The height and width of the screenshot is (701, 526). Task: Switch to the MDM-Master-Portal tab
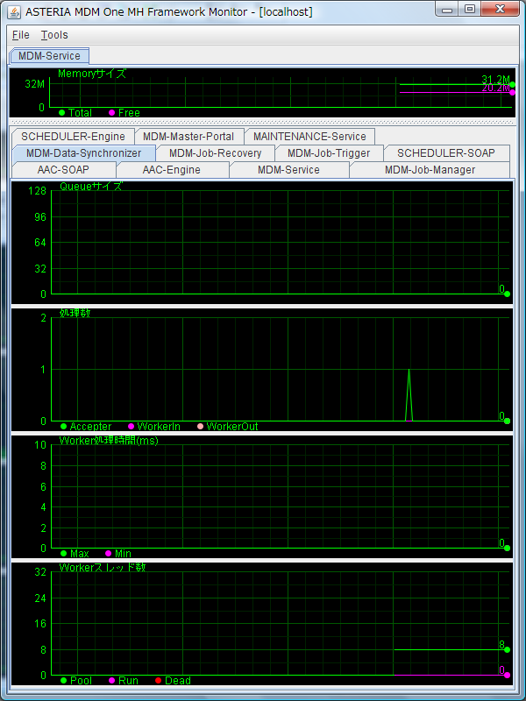pyautogui.click(x=188, y=137)
